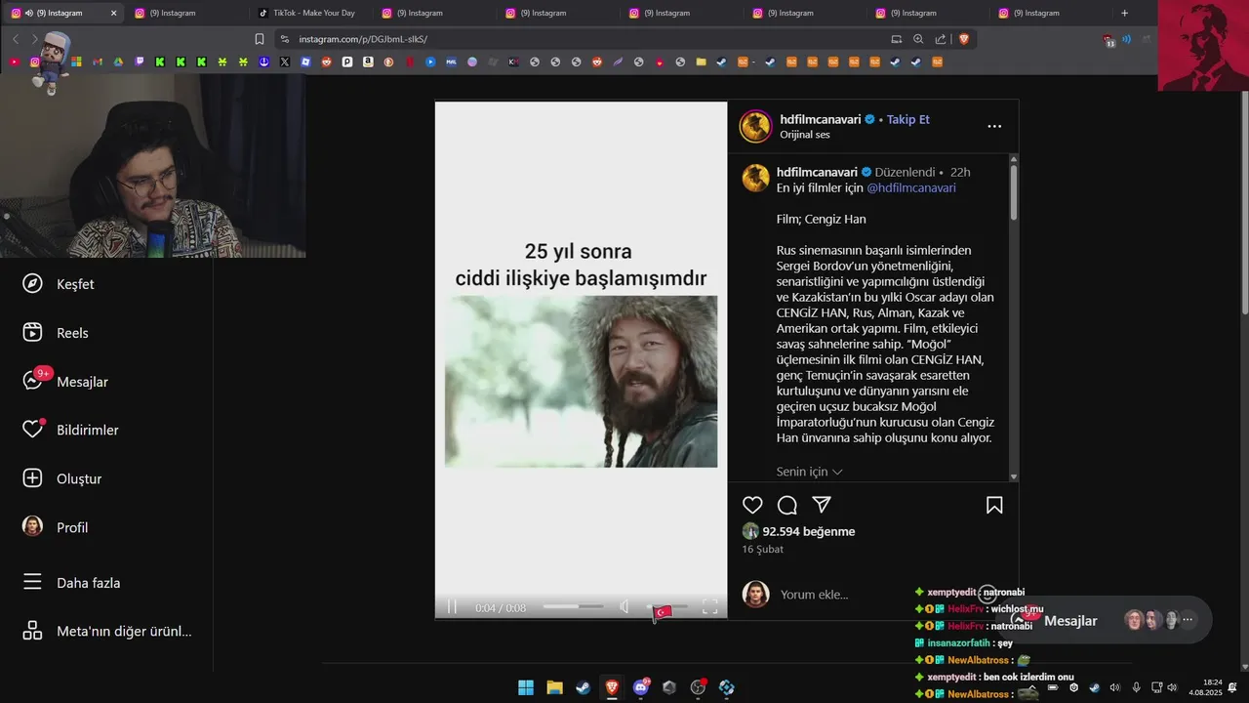Click the comment bubble icon
1249x703 pixels.
pos(787,505)
